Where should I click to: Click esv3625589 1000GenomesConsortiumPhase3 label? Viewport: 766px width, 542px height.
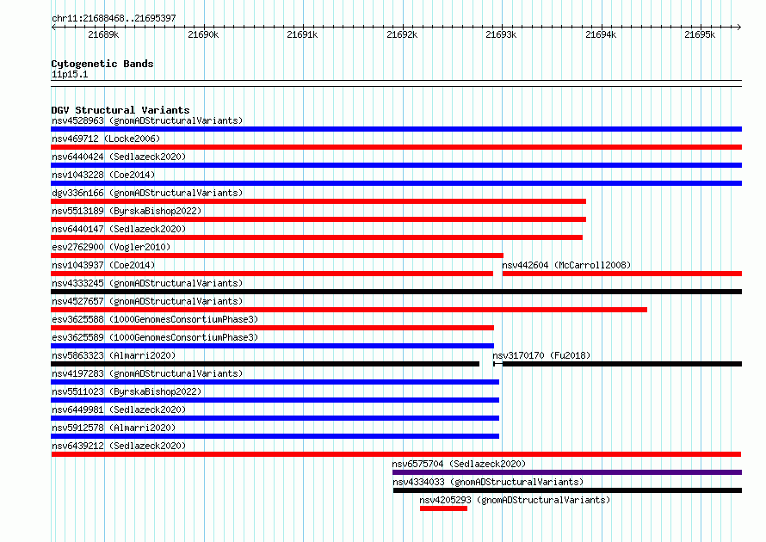coord(155,337)
